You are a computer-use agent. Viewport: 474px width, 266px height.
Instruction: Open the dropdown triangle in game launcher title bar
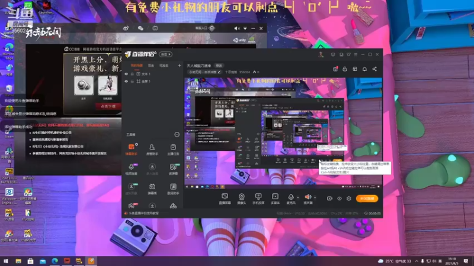[245, 28]
